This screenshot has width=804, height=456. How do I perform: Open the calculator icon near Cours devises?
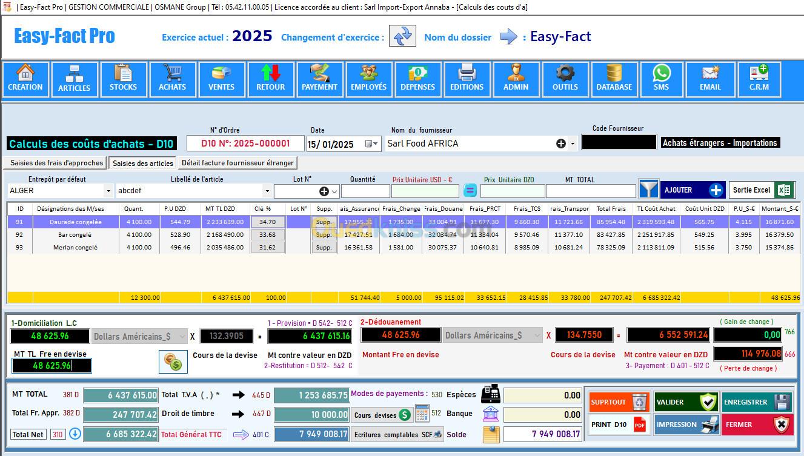(422, 413)
